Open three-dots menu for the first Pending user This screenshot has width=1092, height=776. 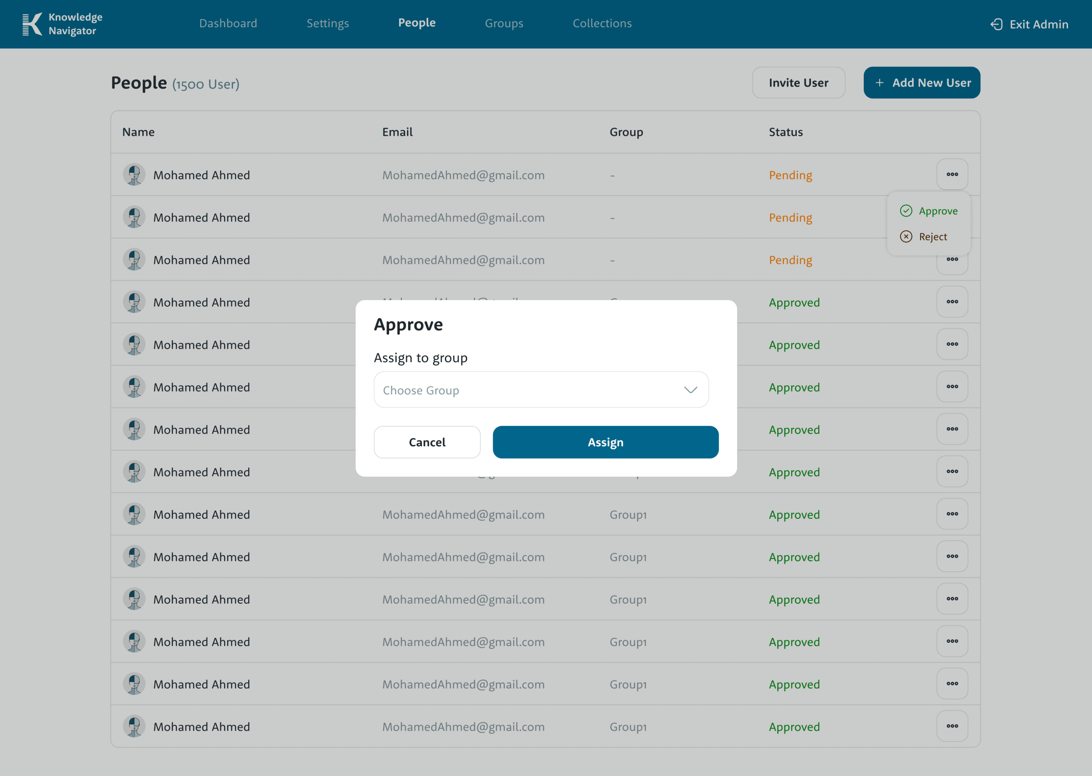[952, 174]
